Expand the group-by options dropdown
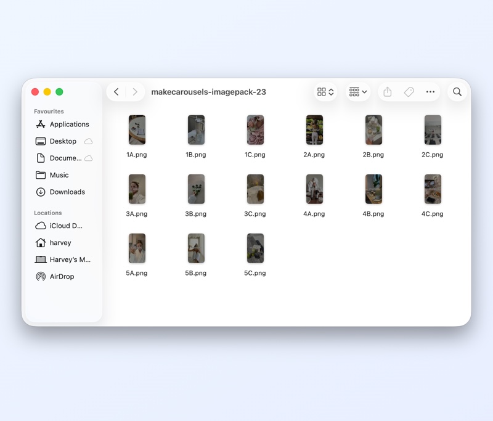Image resolution: width=493 pixels, height=421 pixels. pos(358,92)
